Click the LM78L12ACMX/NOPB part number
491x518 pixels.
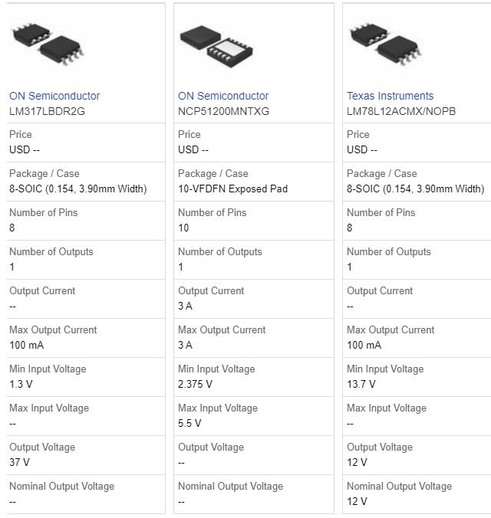pos(401,111)
